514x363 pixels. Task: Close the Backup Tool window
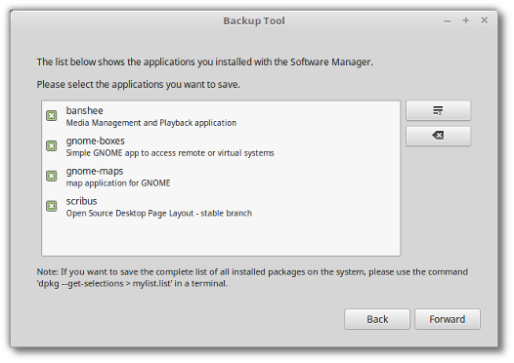tap(484, 20)
